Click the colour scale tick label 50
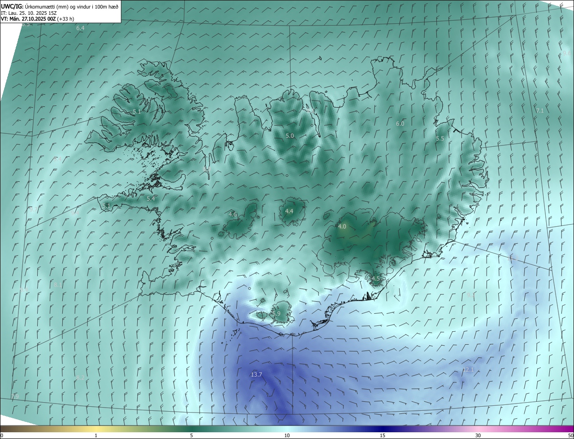This screenshot has width=574, height=439. tap(570, 435)
